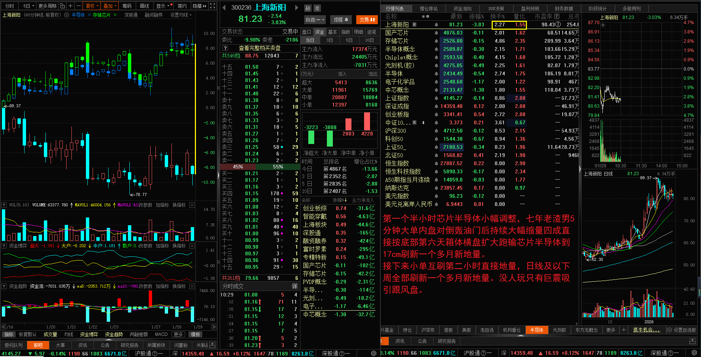This screenshot has width=701, height=357.
Task: Click the 提醒 alert button
Action: 341,20
